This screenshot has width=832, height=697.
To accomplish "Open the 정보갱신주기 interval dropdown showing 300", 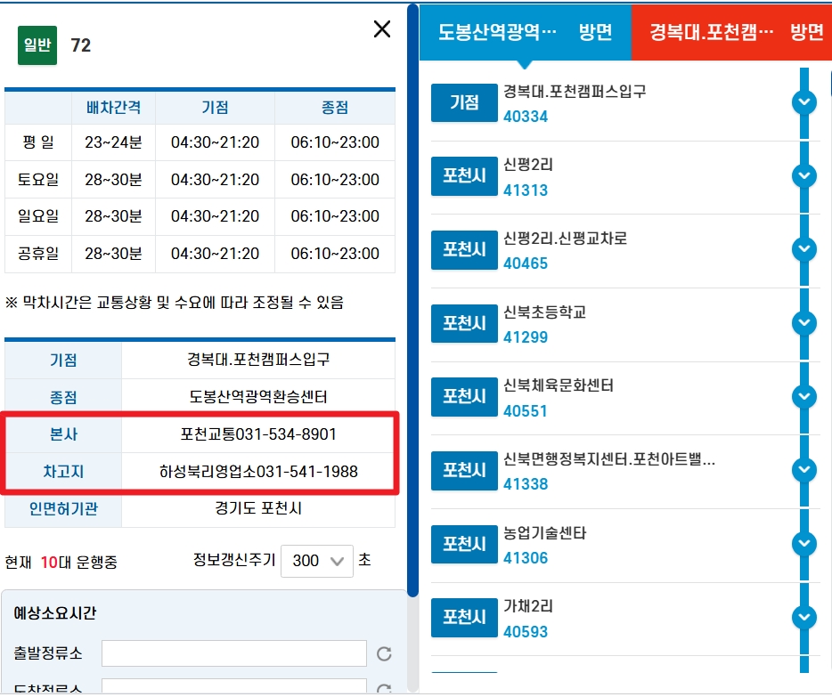I will pyautogui.click(x=316, y=560).
